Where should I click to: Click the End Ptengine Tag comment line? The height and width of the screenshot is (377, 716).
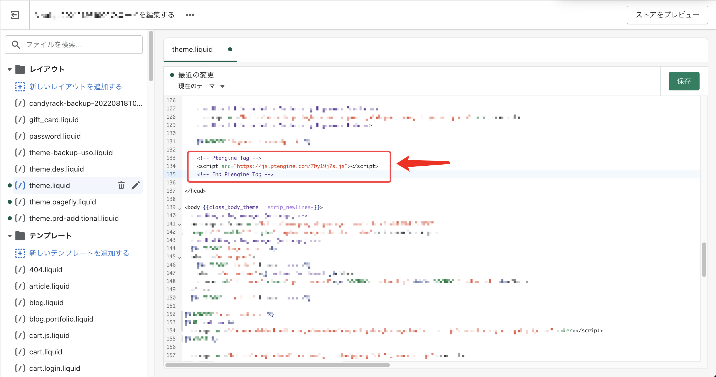pos(235,174)
